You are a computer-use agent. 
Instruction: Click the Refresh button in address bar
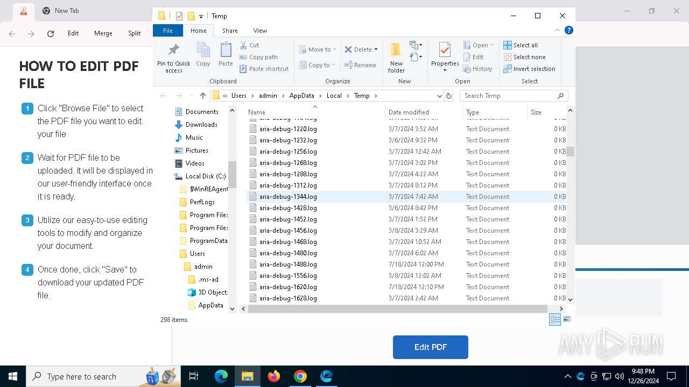(449, 96)
